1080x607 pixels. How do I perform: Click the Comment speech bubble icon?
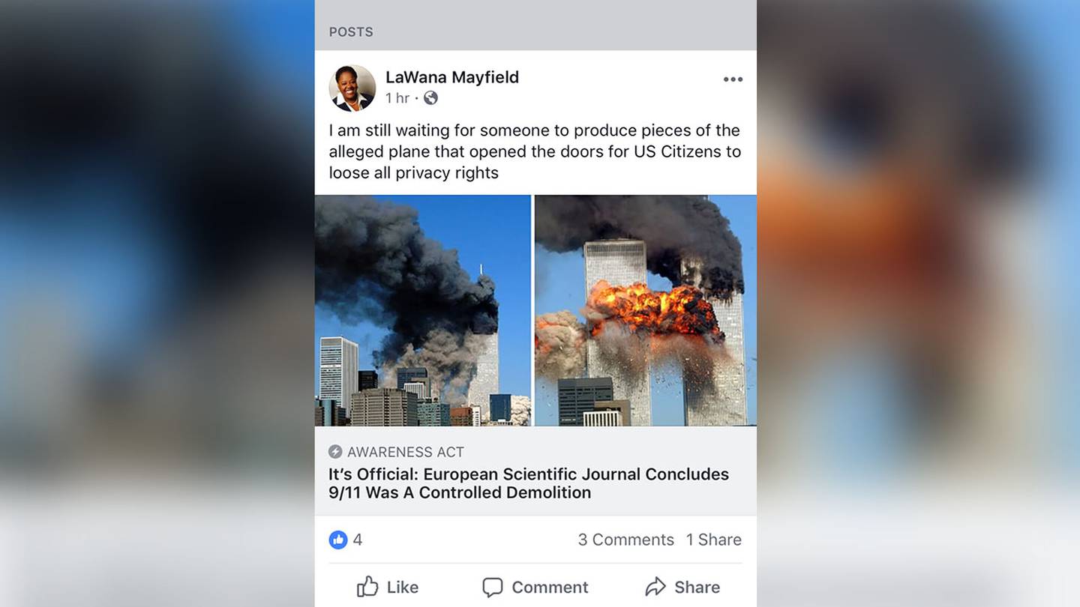(492, 588)
